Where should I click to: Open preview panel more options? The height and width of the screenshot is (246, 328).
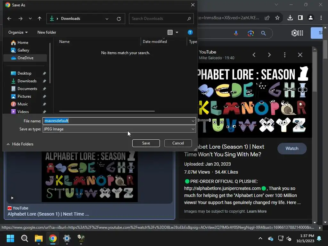[x=285, y=55]
